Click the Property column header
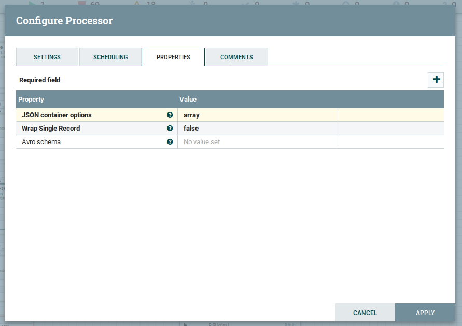This screenshot has height=326, width=462. (31, 99)
